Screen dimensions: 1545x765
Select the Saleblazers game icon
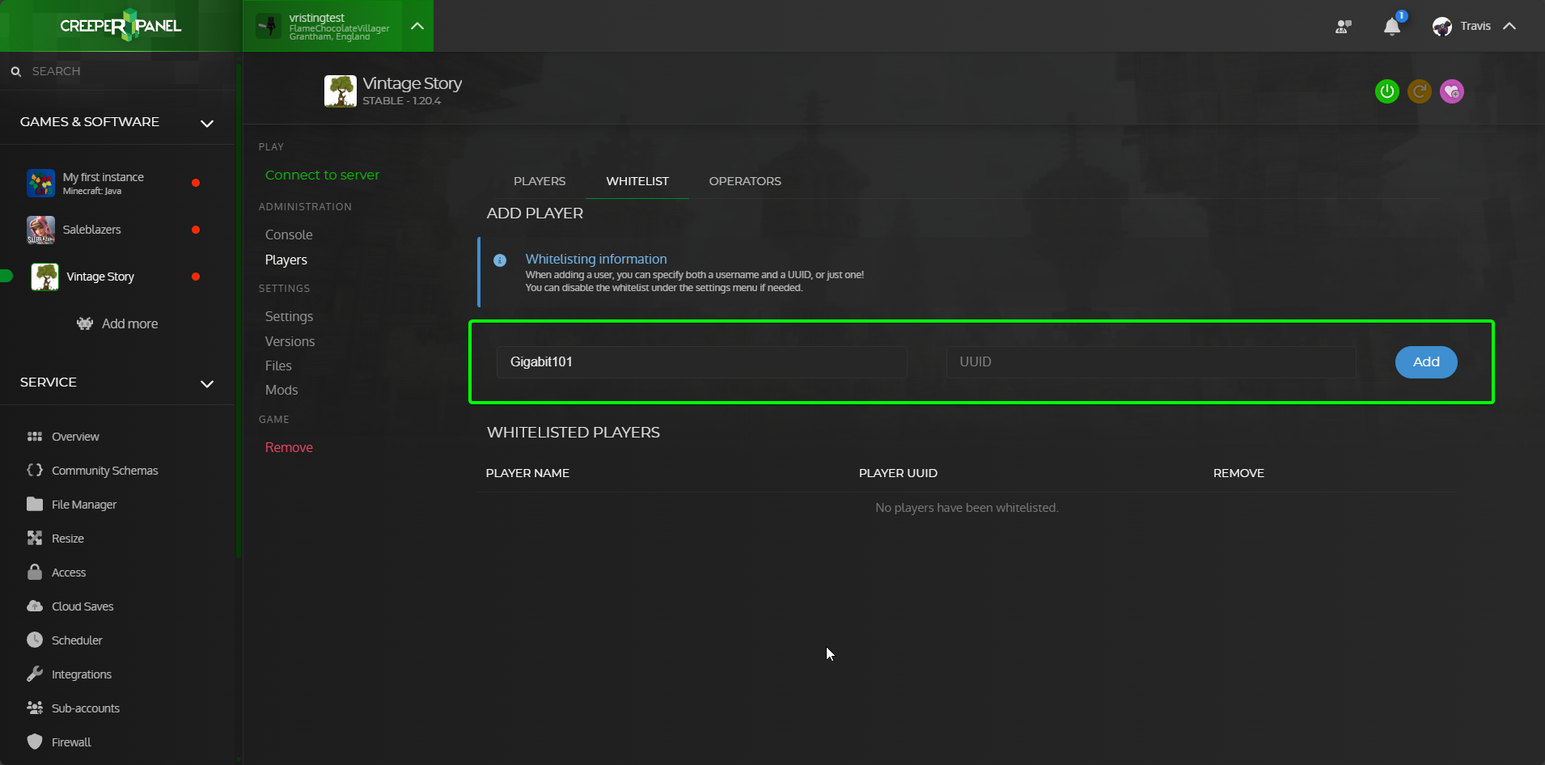[40, 230]
